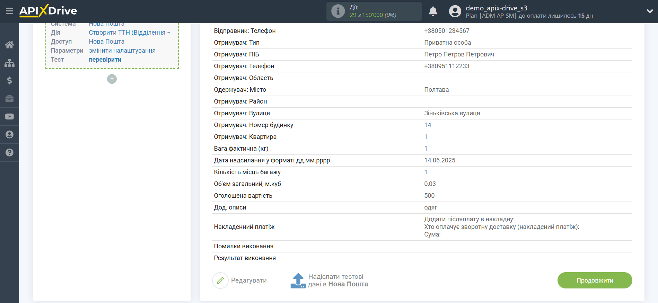Click the pencil edit icon
Screen dimensions: 658x303
(x=220, y=280)
